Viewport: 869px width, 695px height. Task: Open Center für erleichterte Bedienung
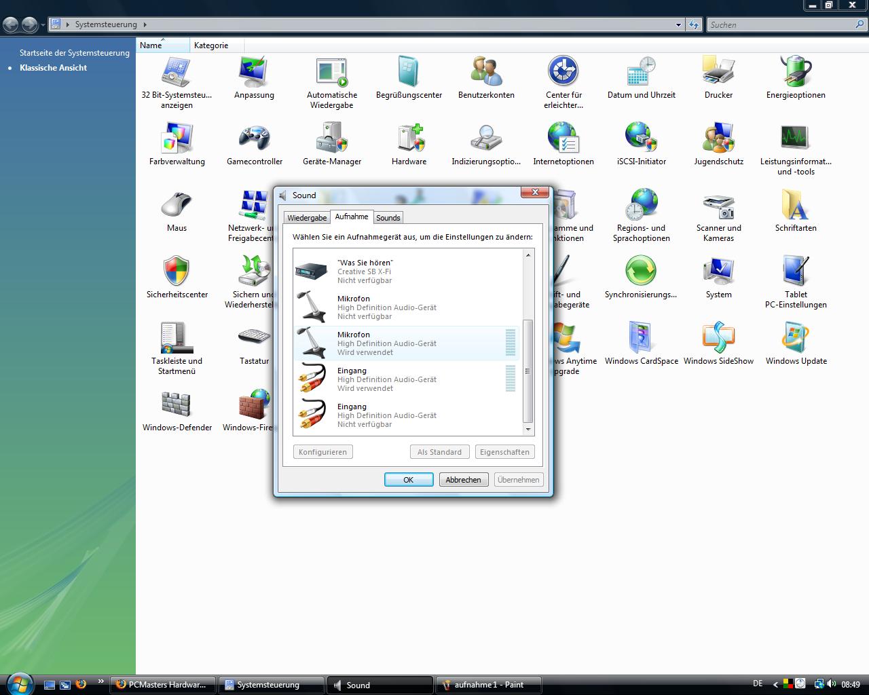click(x=563, y=82)
